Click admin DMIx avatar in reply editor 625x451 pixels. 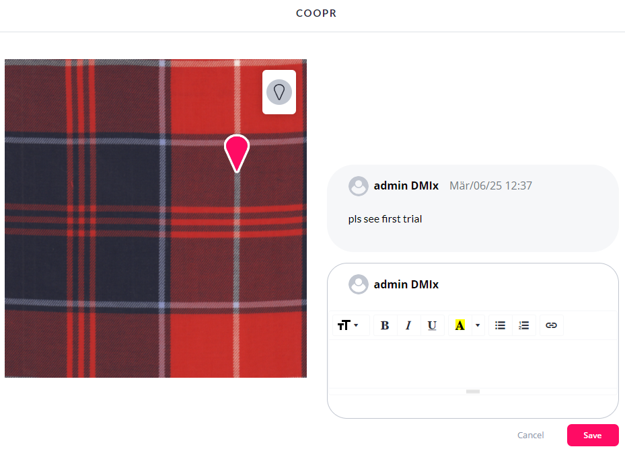tap(359, 284)
